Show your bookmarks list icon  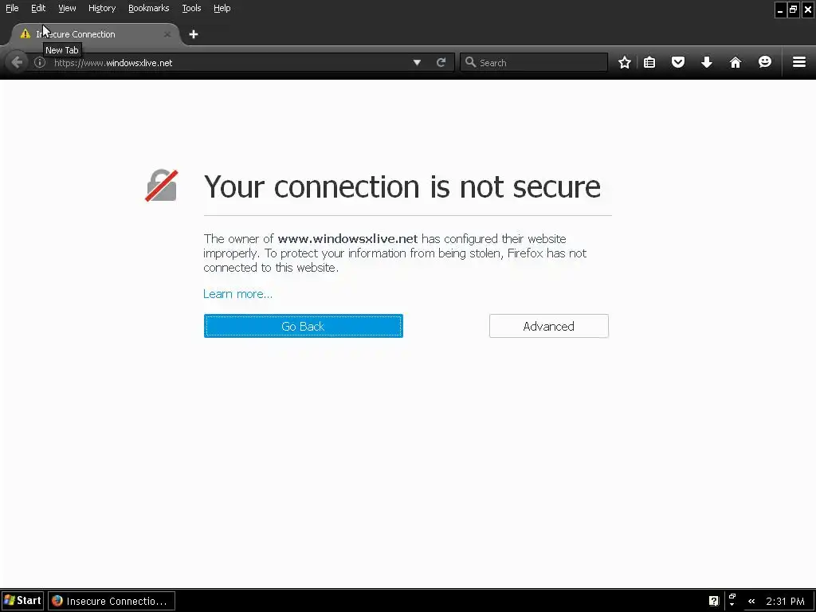[649, 62]
